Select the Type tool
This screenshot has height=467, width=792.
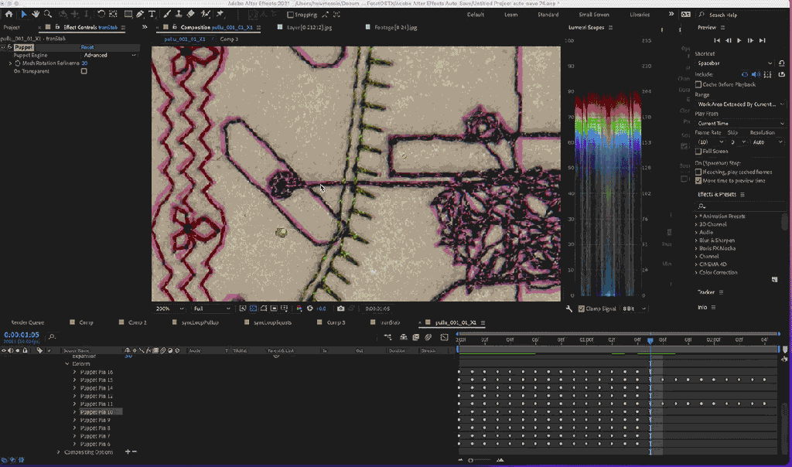[152, 14]
